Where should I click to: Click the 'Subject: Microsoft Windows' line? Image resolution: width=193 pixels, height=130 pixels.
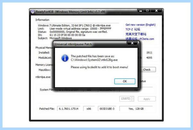55,38
